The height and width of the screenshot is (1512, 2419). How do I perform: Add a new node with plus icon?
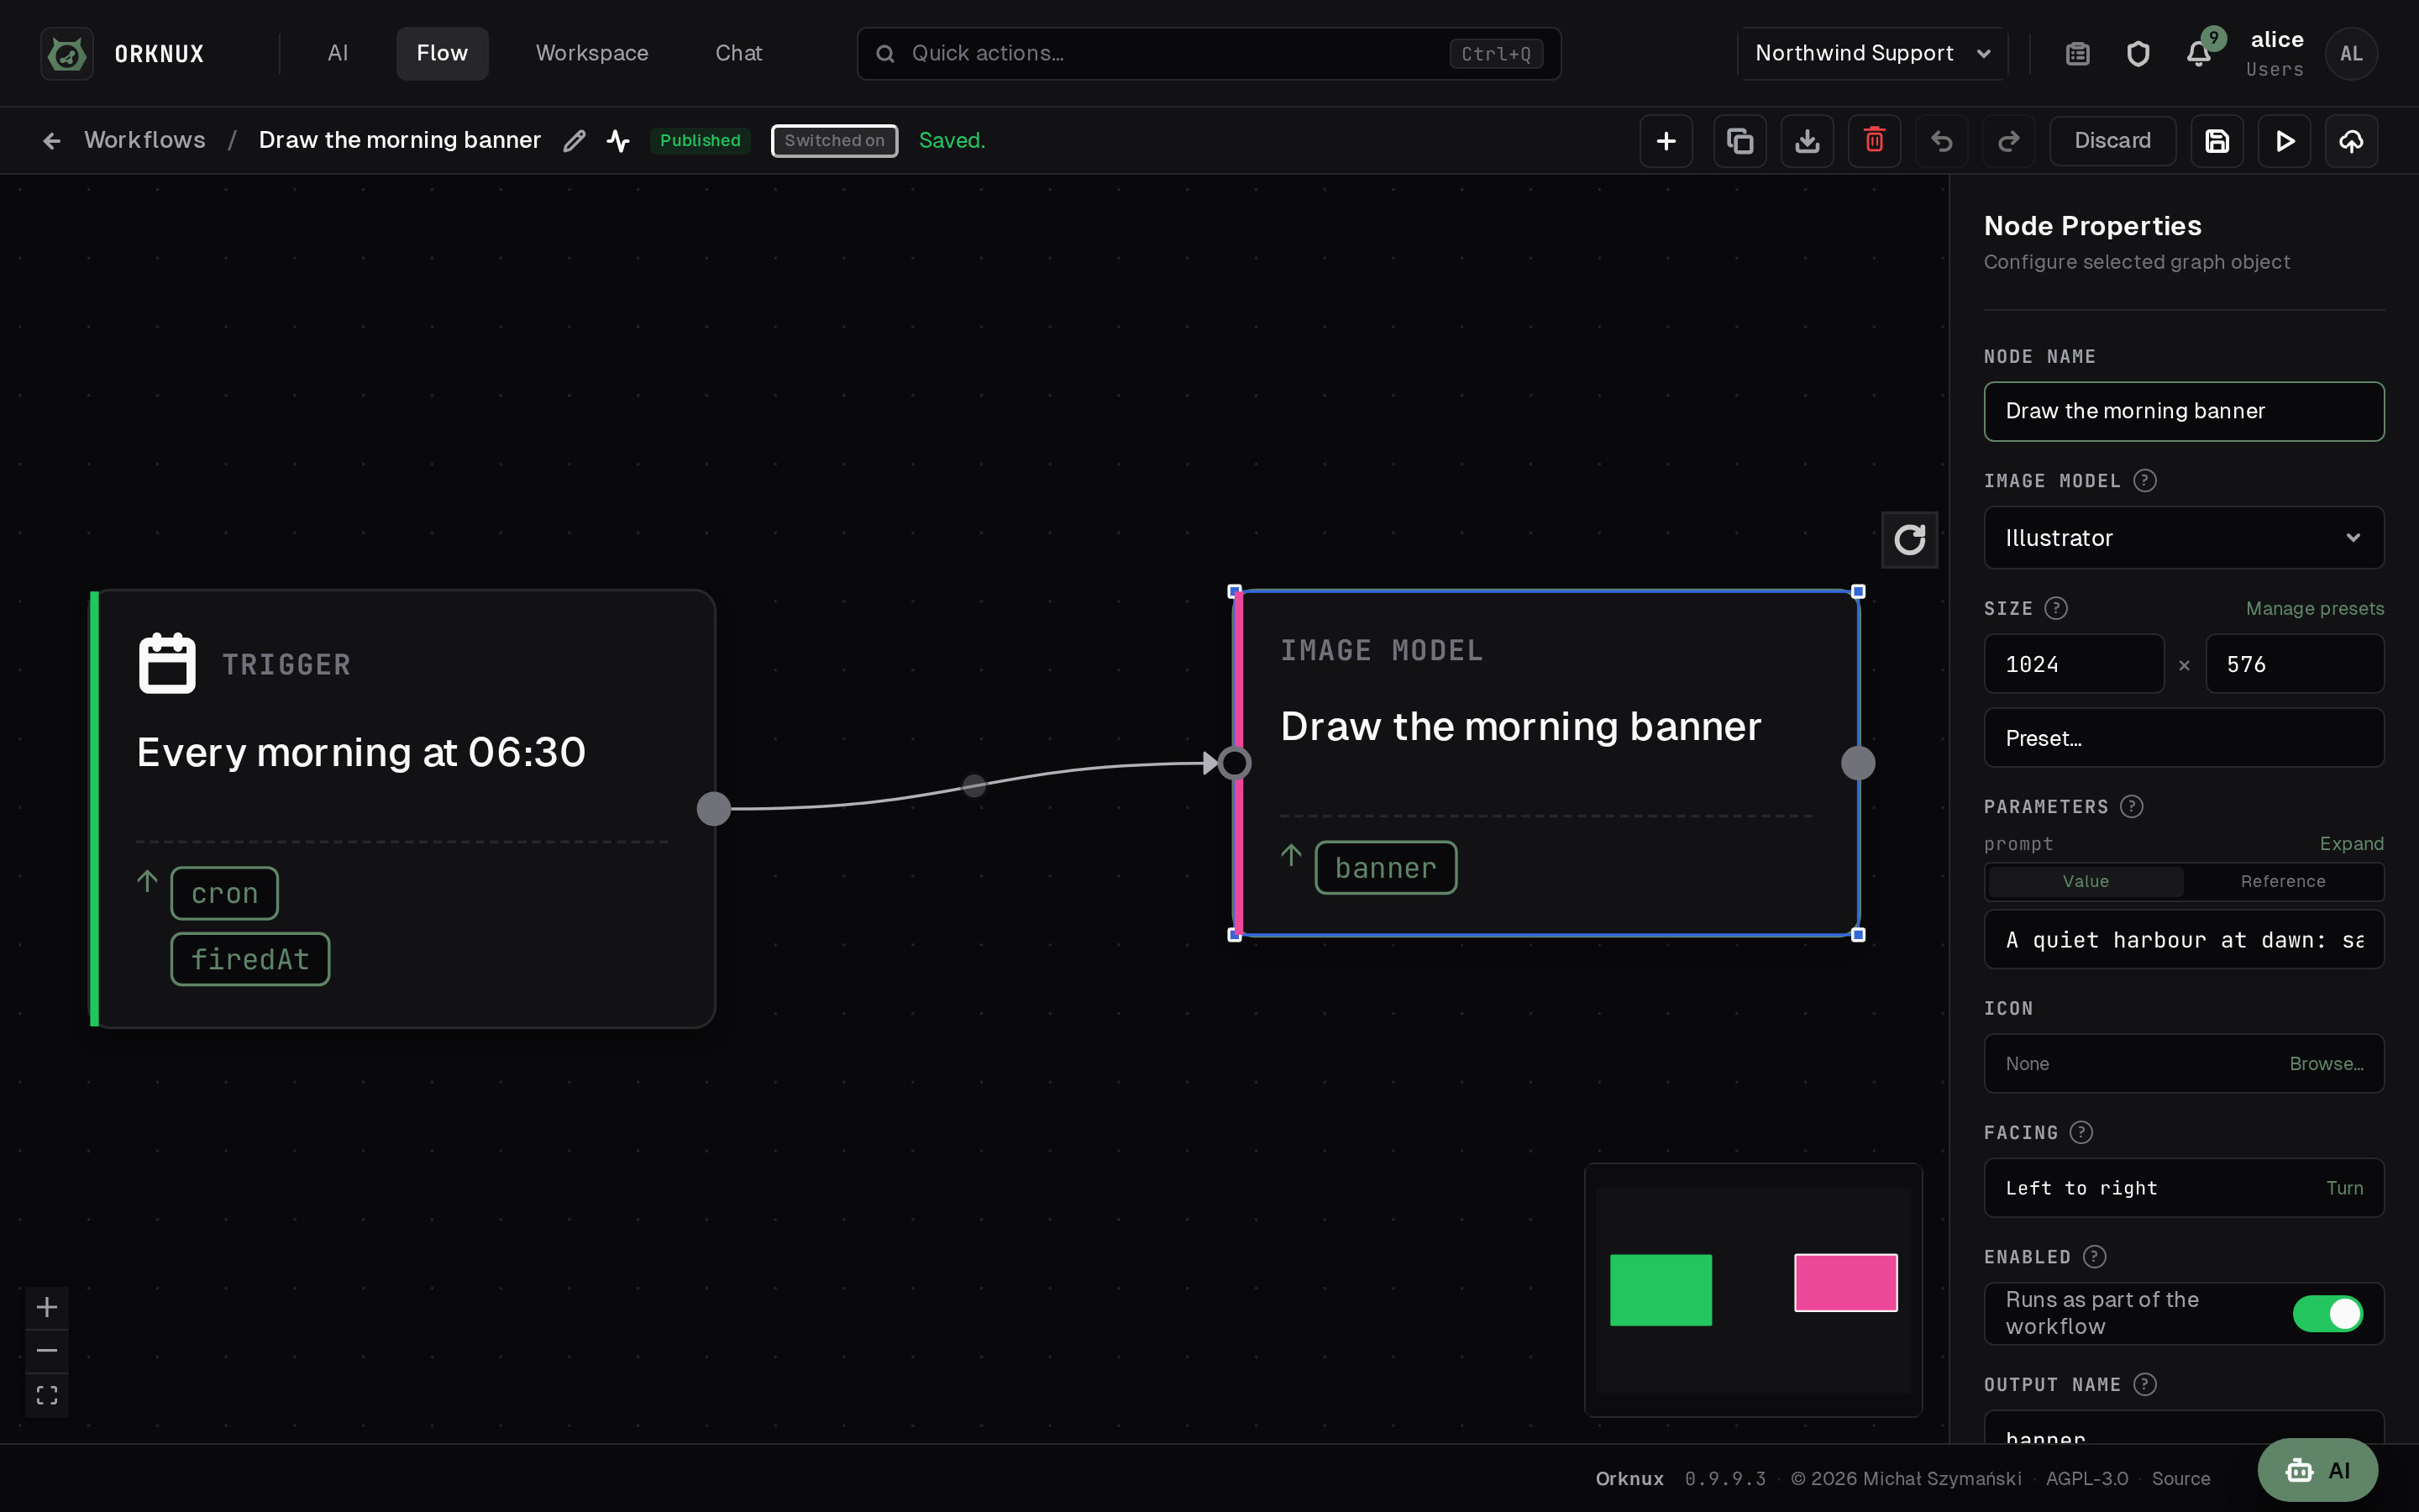(1666, 141)
